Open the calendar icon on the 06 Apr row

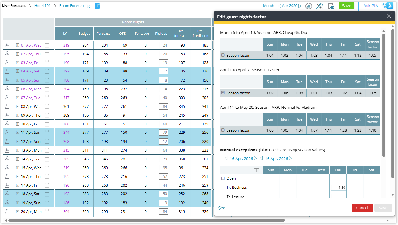coord(47,89)
